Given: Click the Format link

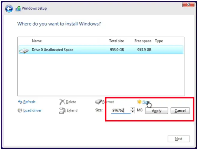Looking at the screenshot, I should point(108,102).
